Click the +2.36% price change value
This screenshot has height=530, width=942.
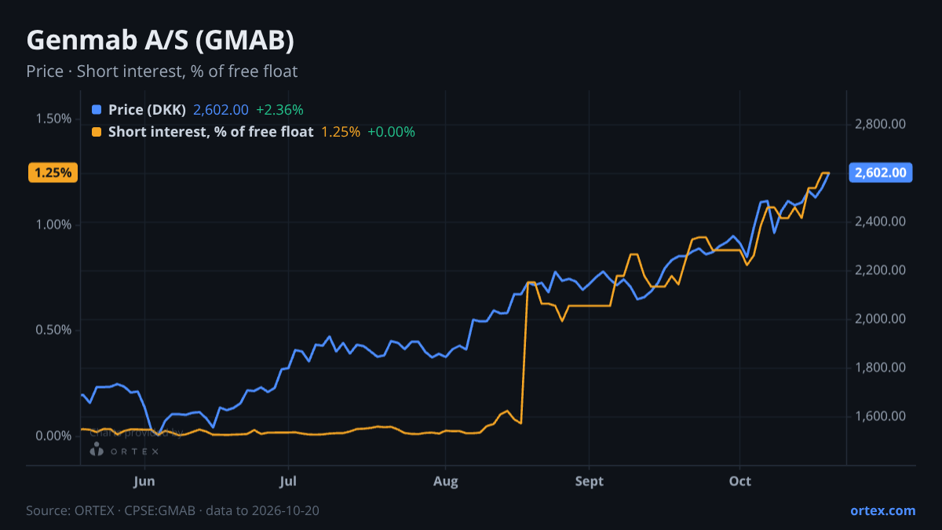(279, 110)
